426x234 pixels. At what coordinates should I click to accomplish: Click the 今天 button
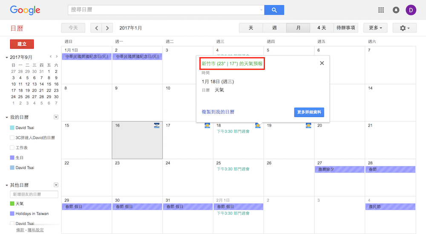click(x=73, y=28)
